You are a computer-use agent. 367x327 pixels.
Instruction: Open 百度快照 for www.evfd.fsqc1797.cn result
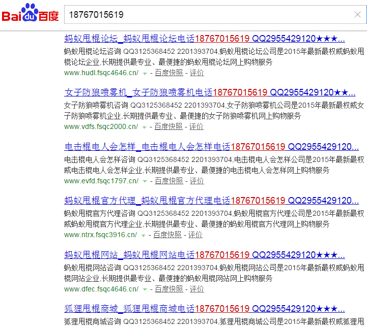coord(169,181)
